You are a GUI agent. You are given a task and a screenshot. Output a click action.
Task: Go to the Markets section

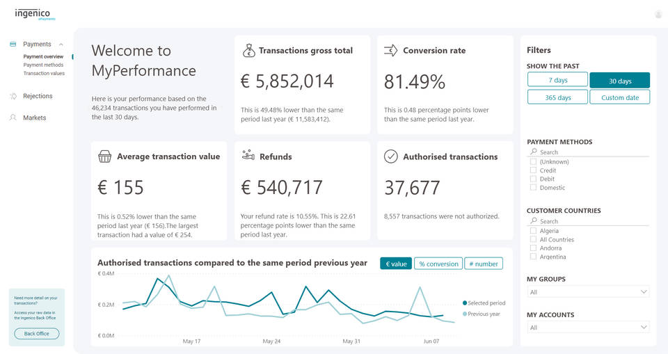click(35, 118)
